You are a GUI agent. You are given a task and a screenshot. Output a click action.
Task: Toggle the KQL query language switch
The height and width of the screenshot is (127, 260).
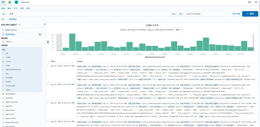pos(174,14)
